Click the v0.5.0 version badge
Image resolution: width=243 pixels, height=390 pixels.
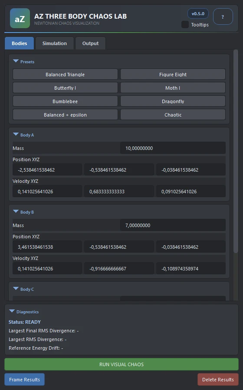point(198,14)
